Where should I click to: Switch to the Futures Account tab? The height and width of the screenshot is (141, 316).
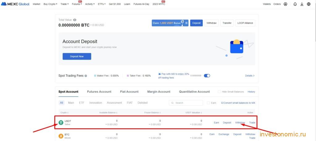(99, 92)
